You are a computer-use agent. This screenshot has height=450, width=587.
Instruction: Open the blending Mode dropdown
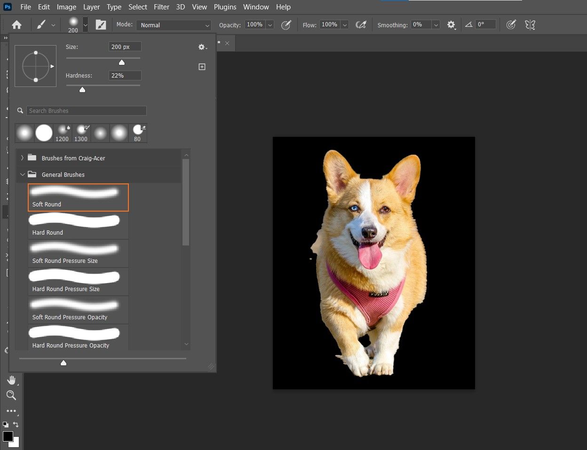coord(175,25)
